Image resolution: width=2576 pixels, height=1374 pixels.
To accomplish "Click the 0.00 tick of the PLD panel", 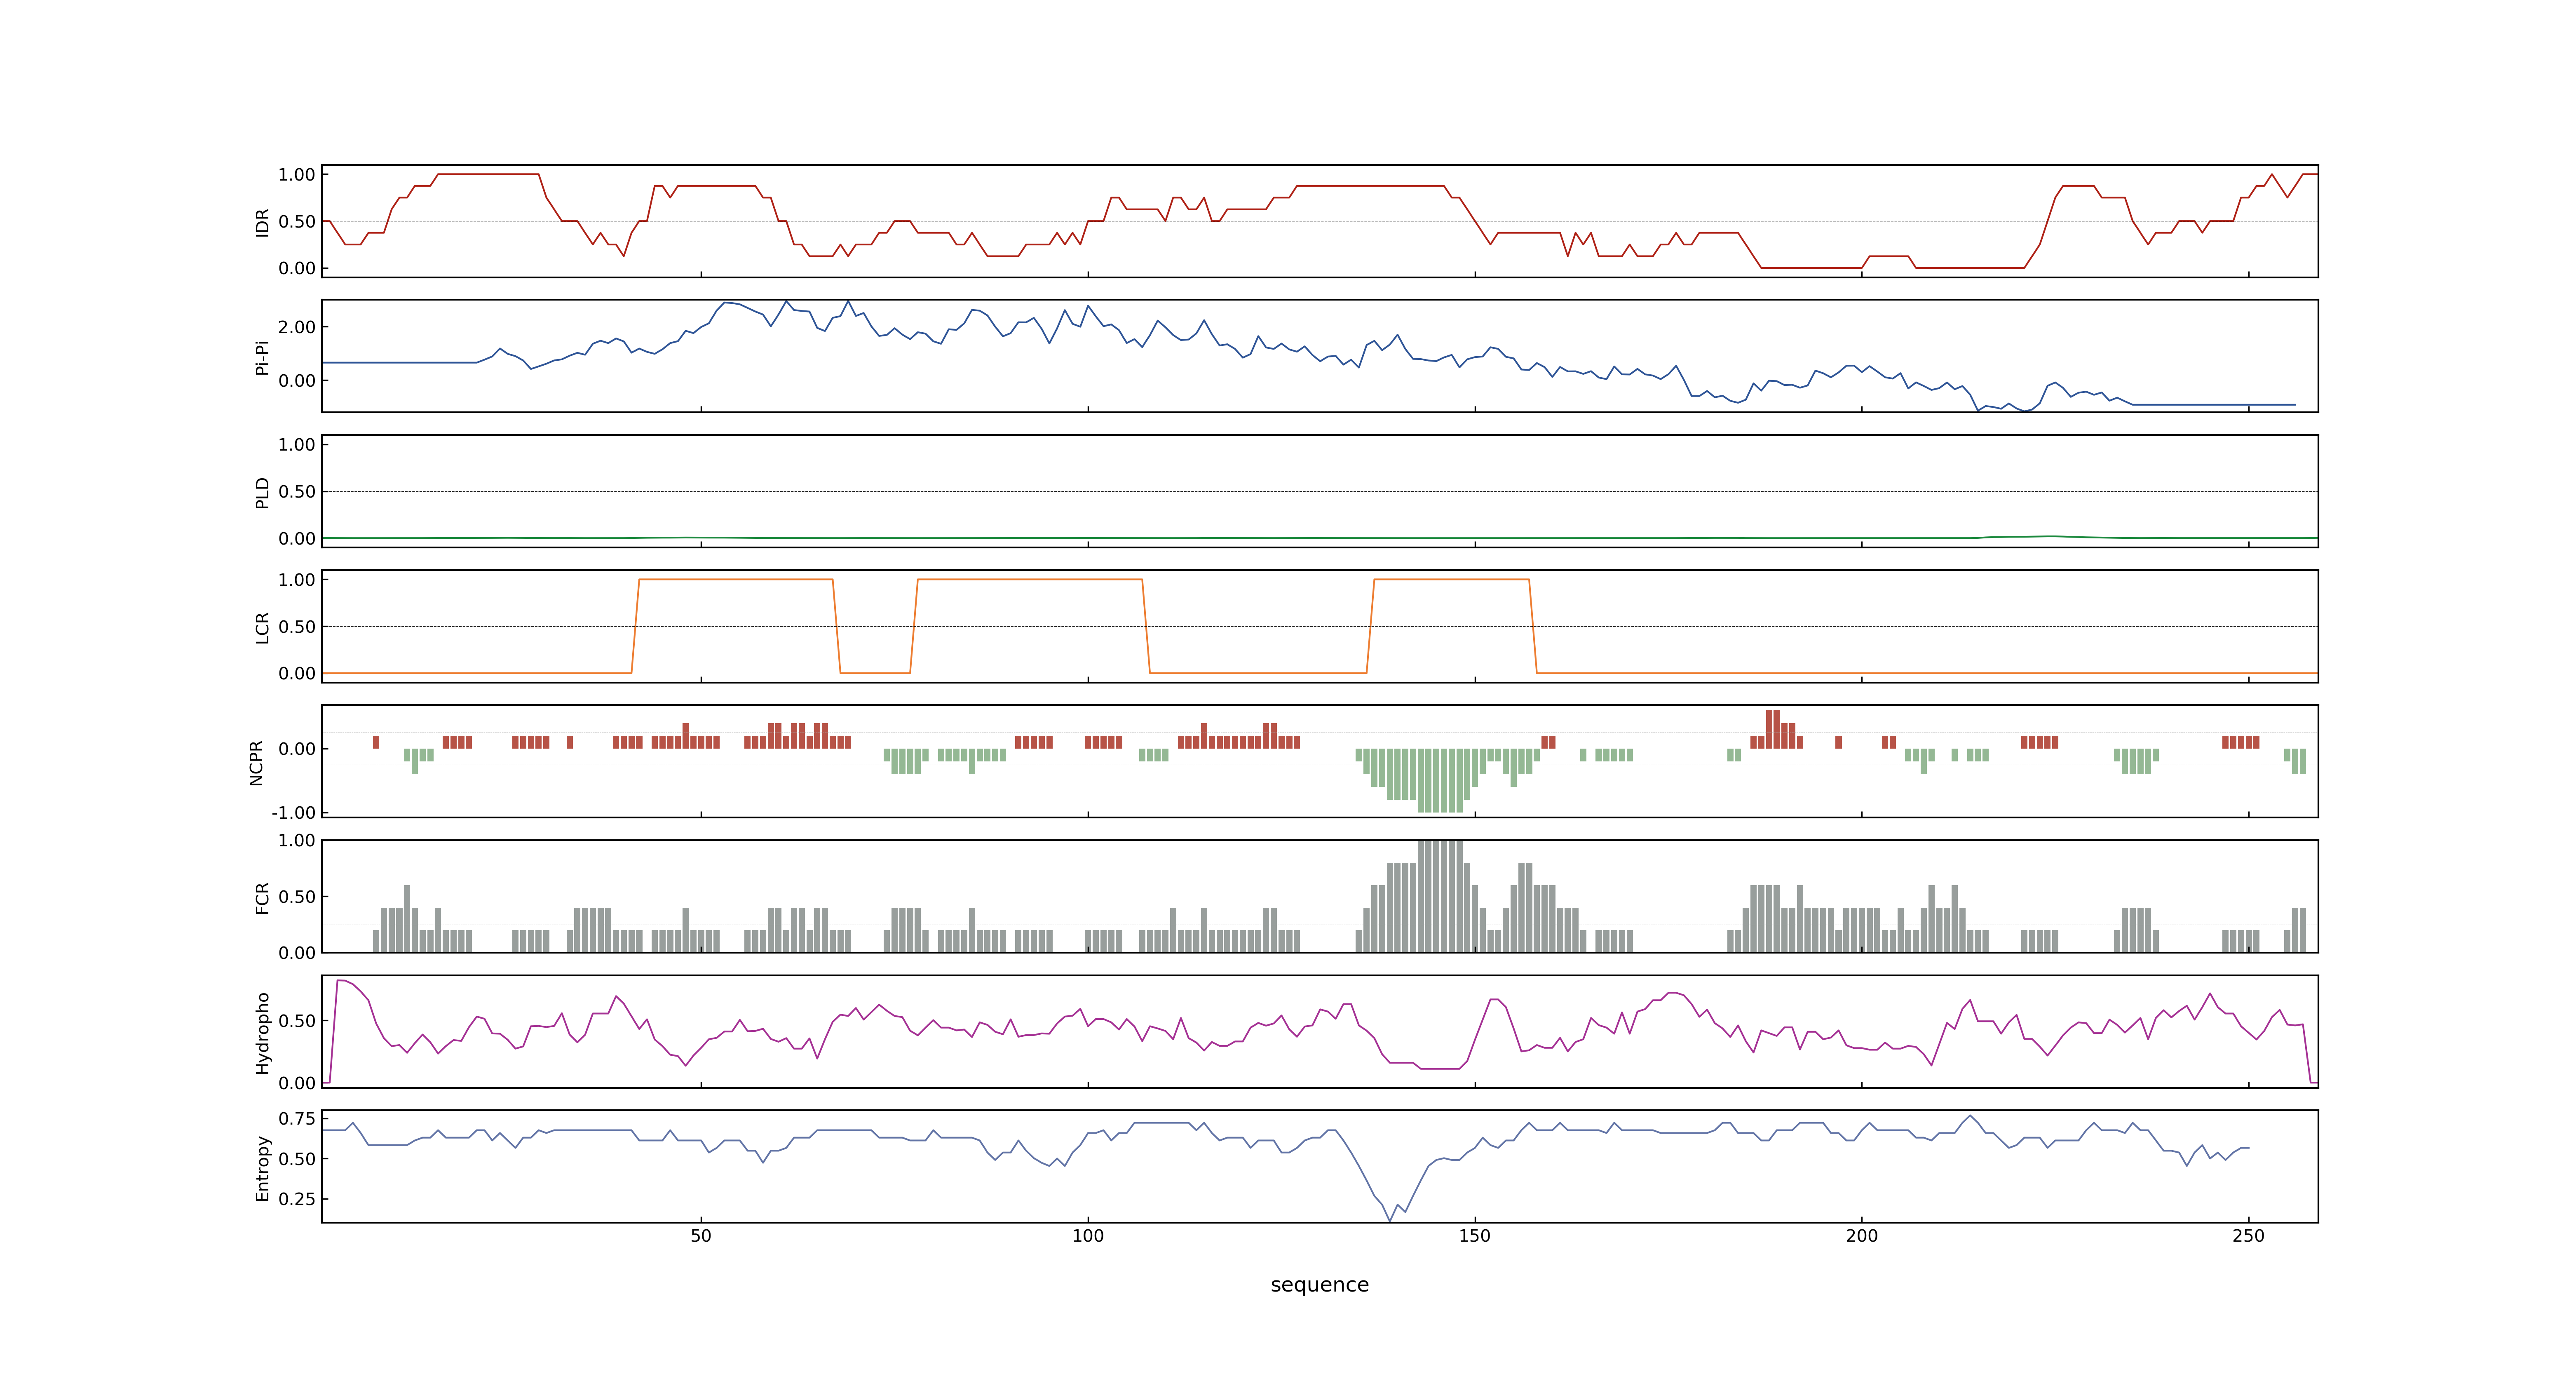I will 297,539.
